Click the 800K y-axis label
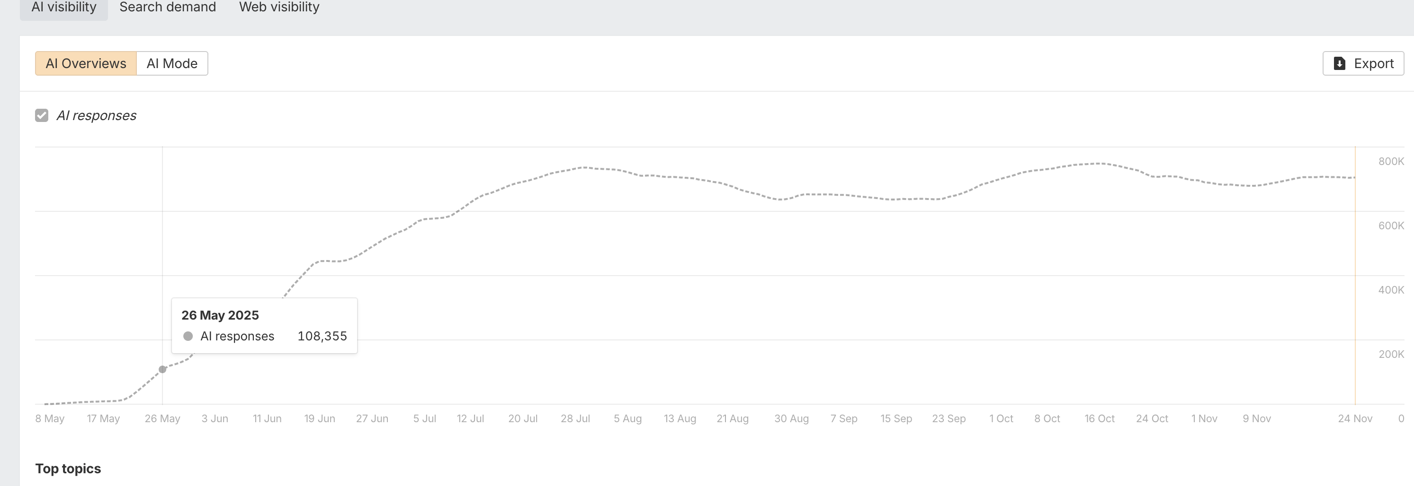This screenshot has height=486, width=1414. click(1390, 161)
